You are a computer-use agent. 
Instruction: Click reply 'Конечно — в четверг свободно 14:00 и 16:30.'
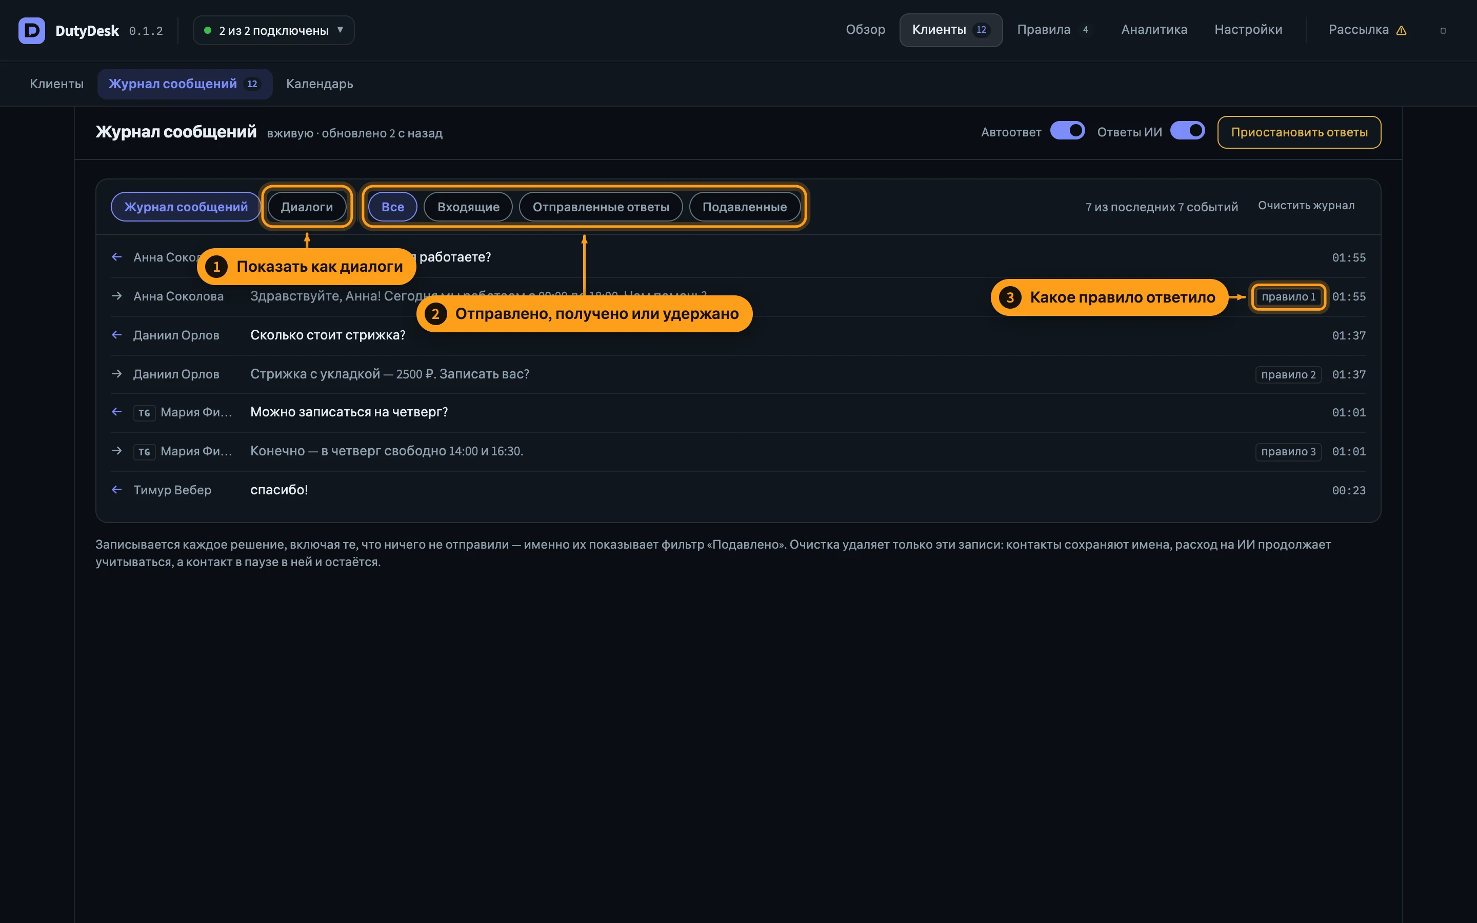(386, 451)
